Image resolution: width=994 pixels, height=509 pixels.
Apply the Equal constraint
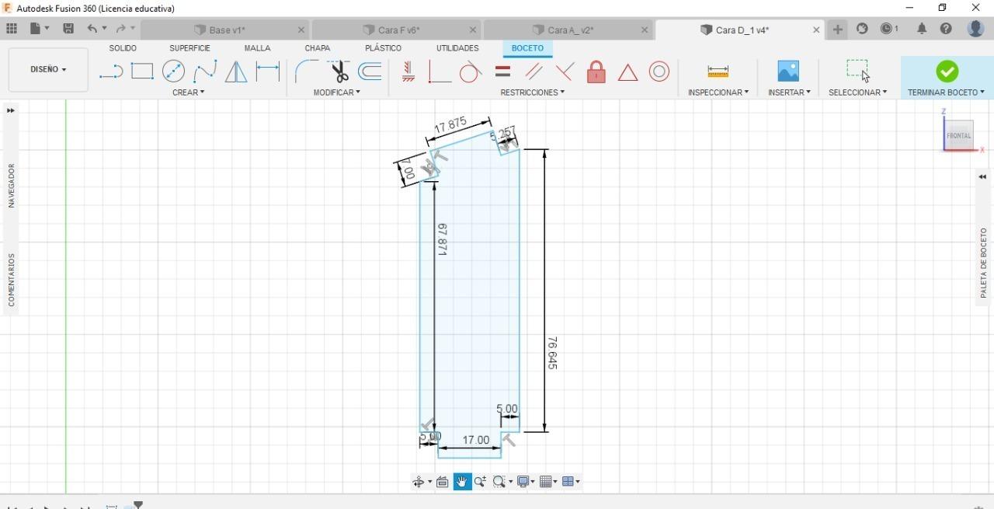click(502, 71)
